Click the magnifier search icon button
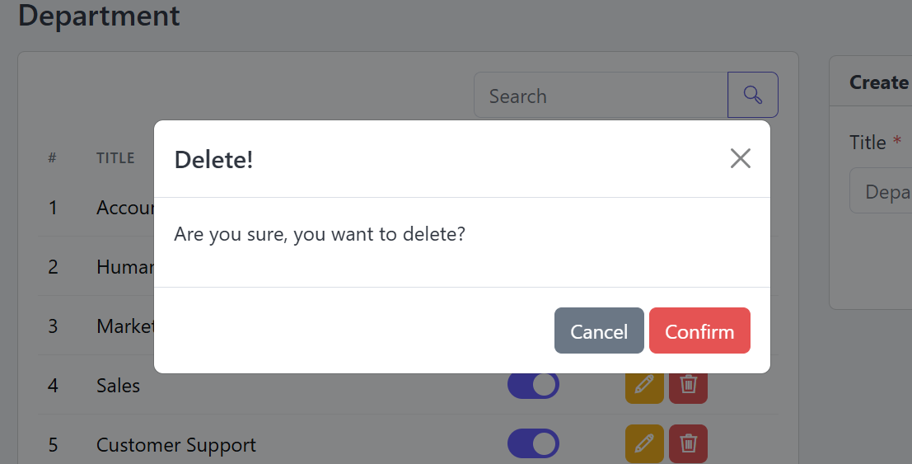Image resolution: width=912 pixels, height=464 pixels. pyautogui.click(x=753, y=95)
